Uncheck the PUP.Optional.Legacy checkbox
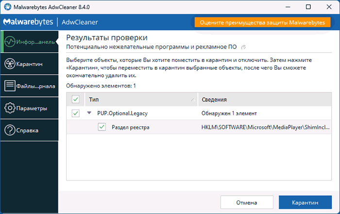Image resolution: width=340 pixels, height=214 pixels. click(x=76, y=113)
